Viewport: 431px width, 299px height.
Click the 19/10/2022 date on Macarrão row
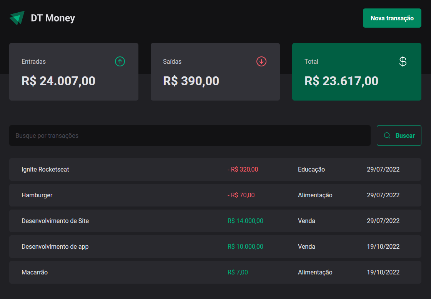pyautogui.click(x=383, y=272)
